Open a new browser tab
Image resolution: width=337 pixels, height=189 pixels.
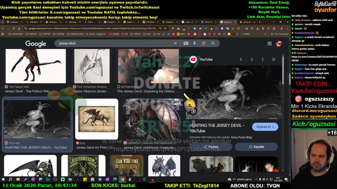[x=260, y=22]
